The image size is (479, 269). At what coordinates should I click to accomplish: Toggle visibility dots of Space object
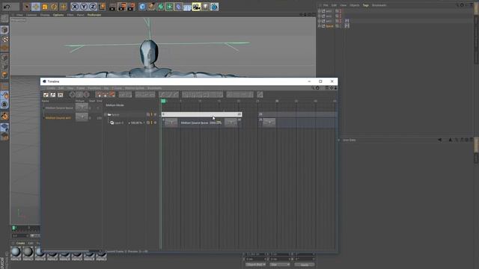point(340,26)
